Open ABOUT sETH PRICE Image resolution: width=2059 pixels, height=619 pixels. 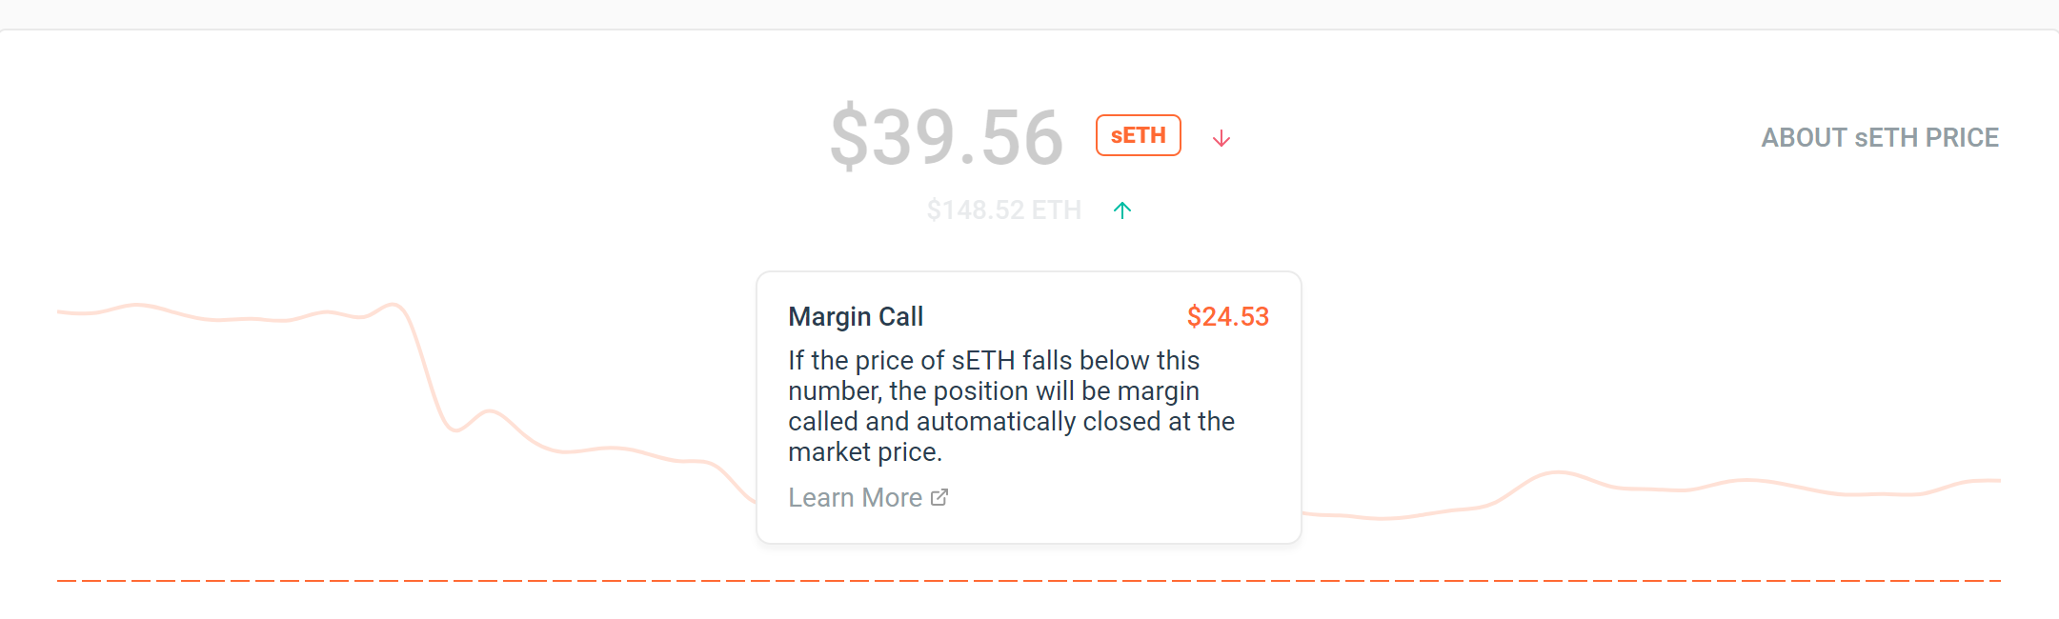(1879, 138)
